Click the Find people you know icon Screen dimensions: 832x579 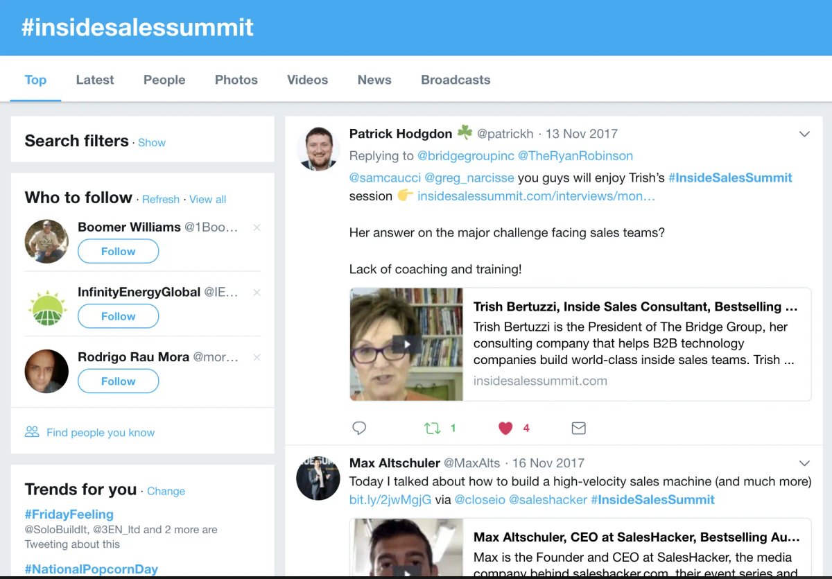tap(32, 432)
